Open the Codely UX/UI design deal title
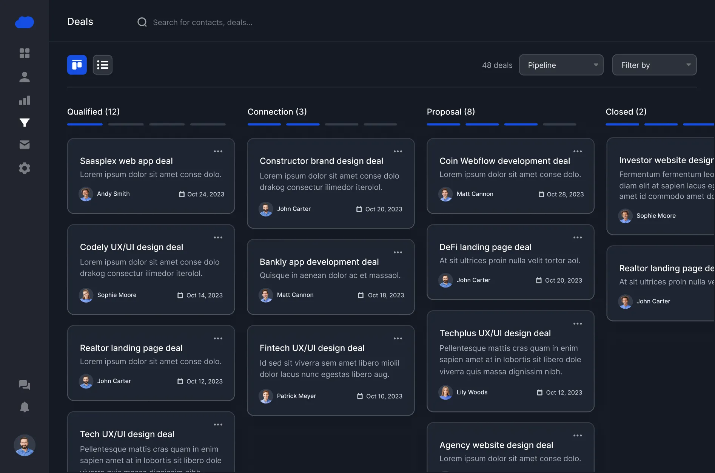715x473 pixels. [131, 247]
